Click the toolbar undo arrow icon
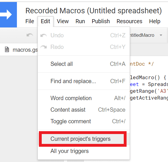168x162 pixels. (30, 35)
